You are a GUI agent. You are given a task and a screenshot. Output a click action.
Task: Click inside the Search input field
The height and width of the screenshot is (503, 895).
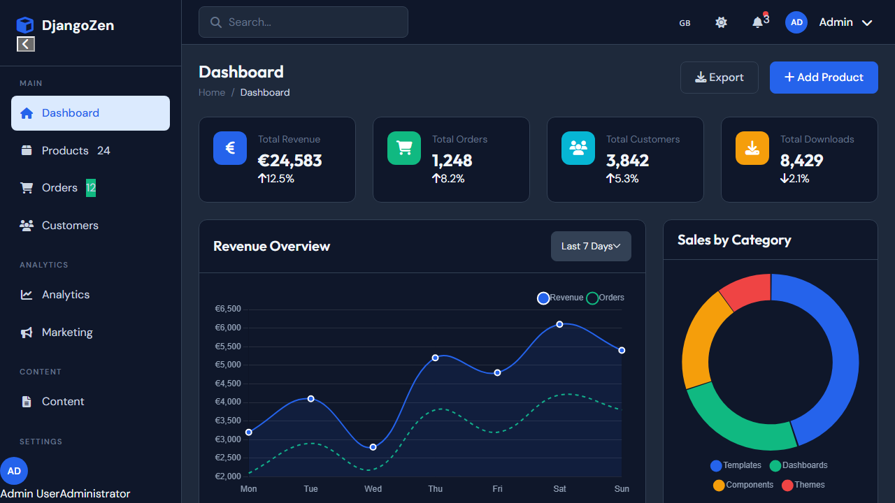(x=303, y=22)
